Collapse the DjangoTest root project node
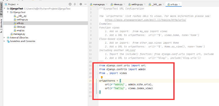219x106 pixels. point(5,9)
